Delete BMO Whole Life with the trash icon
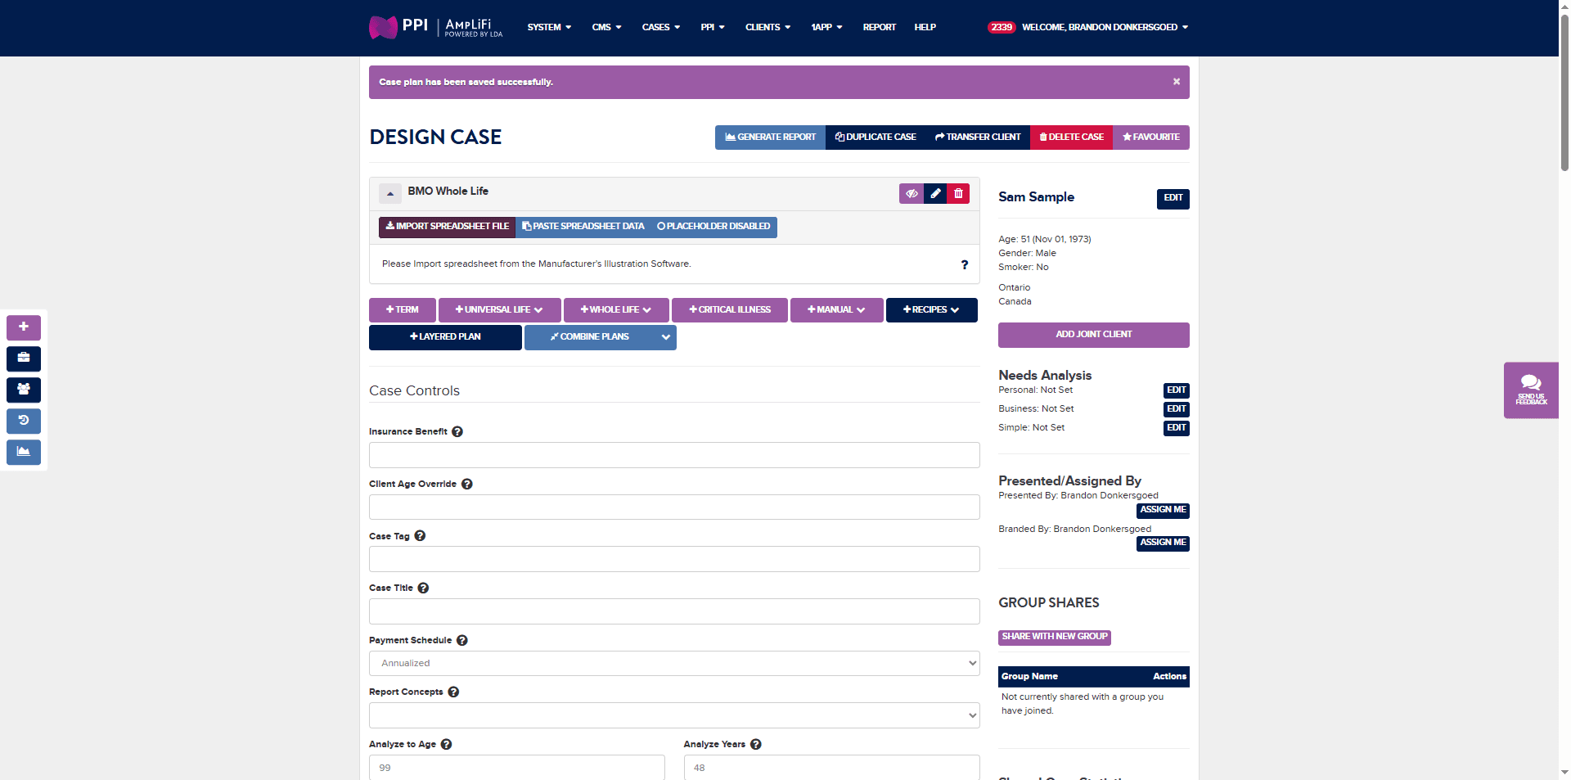Viewport: 1571px width, 780px height. coord(958,193)
